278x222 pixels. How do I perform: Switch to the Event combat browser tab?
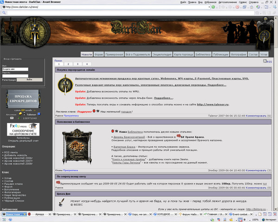[x=240, y=215]
